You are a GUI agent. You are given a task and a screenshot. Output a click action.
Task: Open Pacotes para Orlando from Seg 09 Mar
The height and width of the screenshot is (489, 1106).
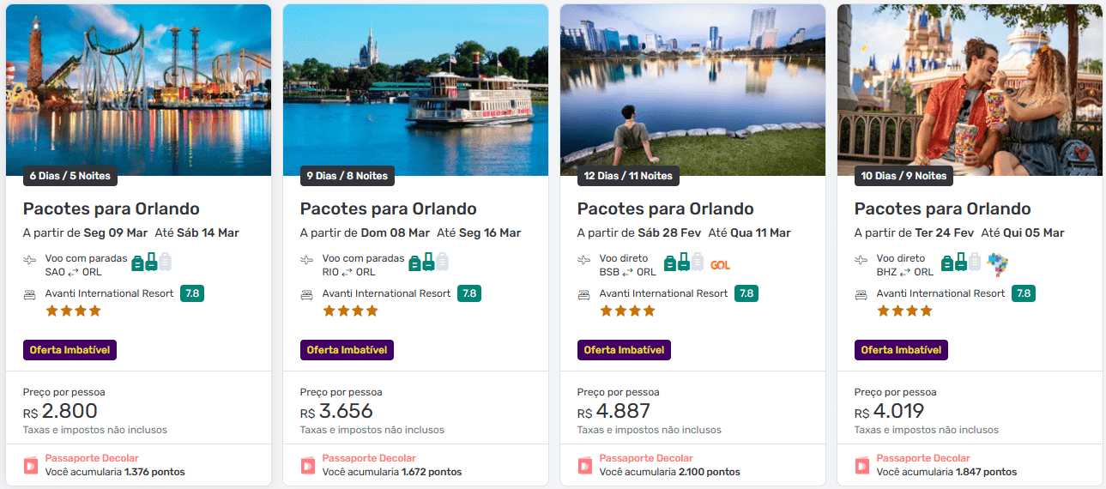(x=112, y=208)
